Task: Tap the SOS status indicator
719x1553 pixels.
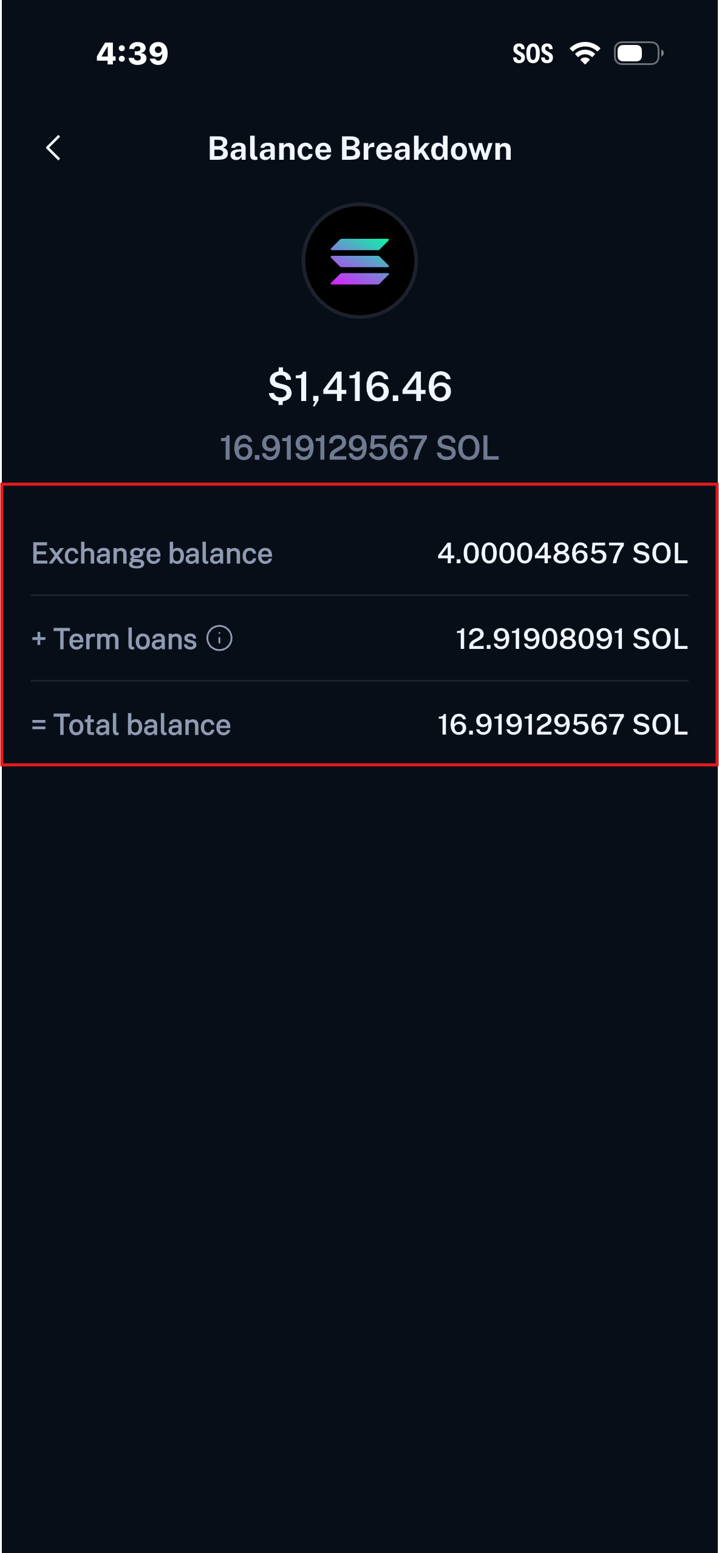Action: [533, 53]
